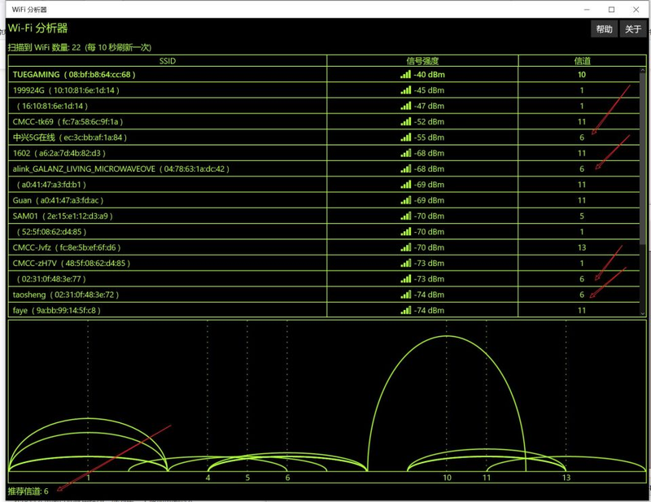Click the 关于 about button

point(632,29)
